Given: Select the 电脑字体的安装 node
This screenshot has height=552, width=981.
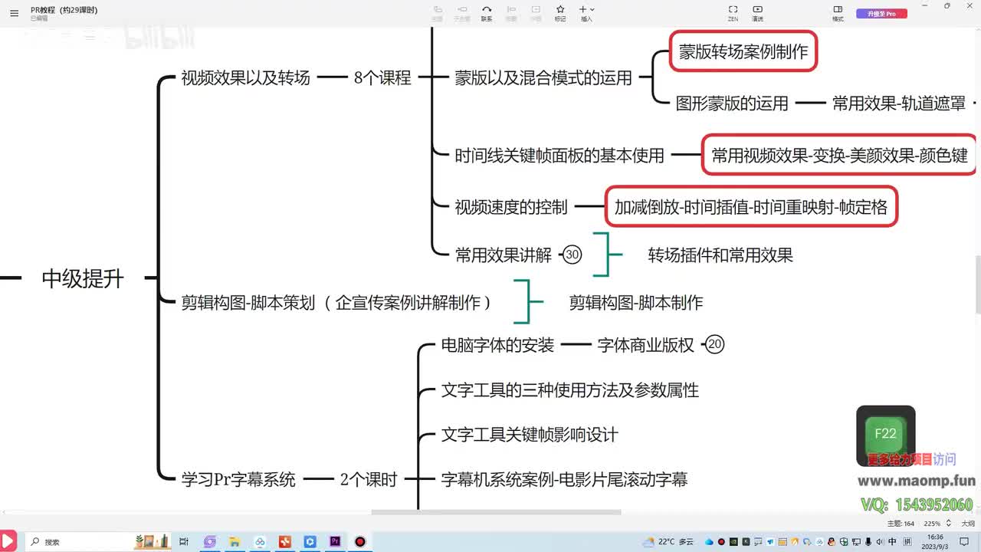Looking at the screenshot, I should 498,345.
